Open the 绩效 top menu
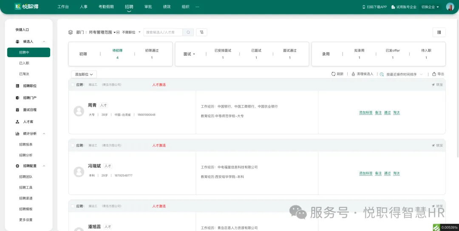The image size is (459, 231). [167, 7]
